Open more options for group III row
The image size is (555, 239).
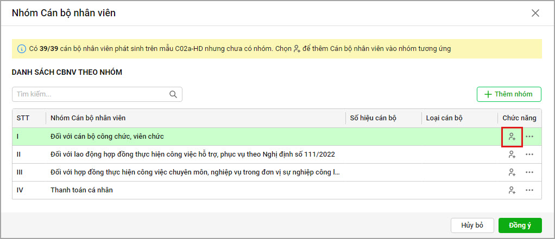point(529,172)
